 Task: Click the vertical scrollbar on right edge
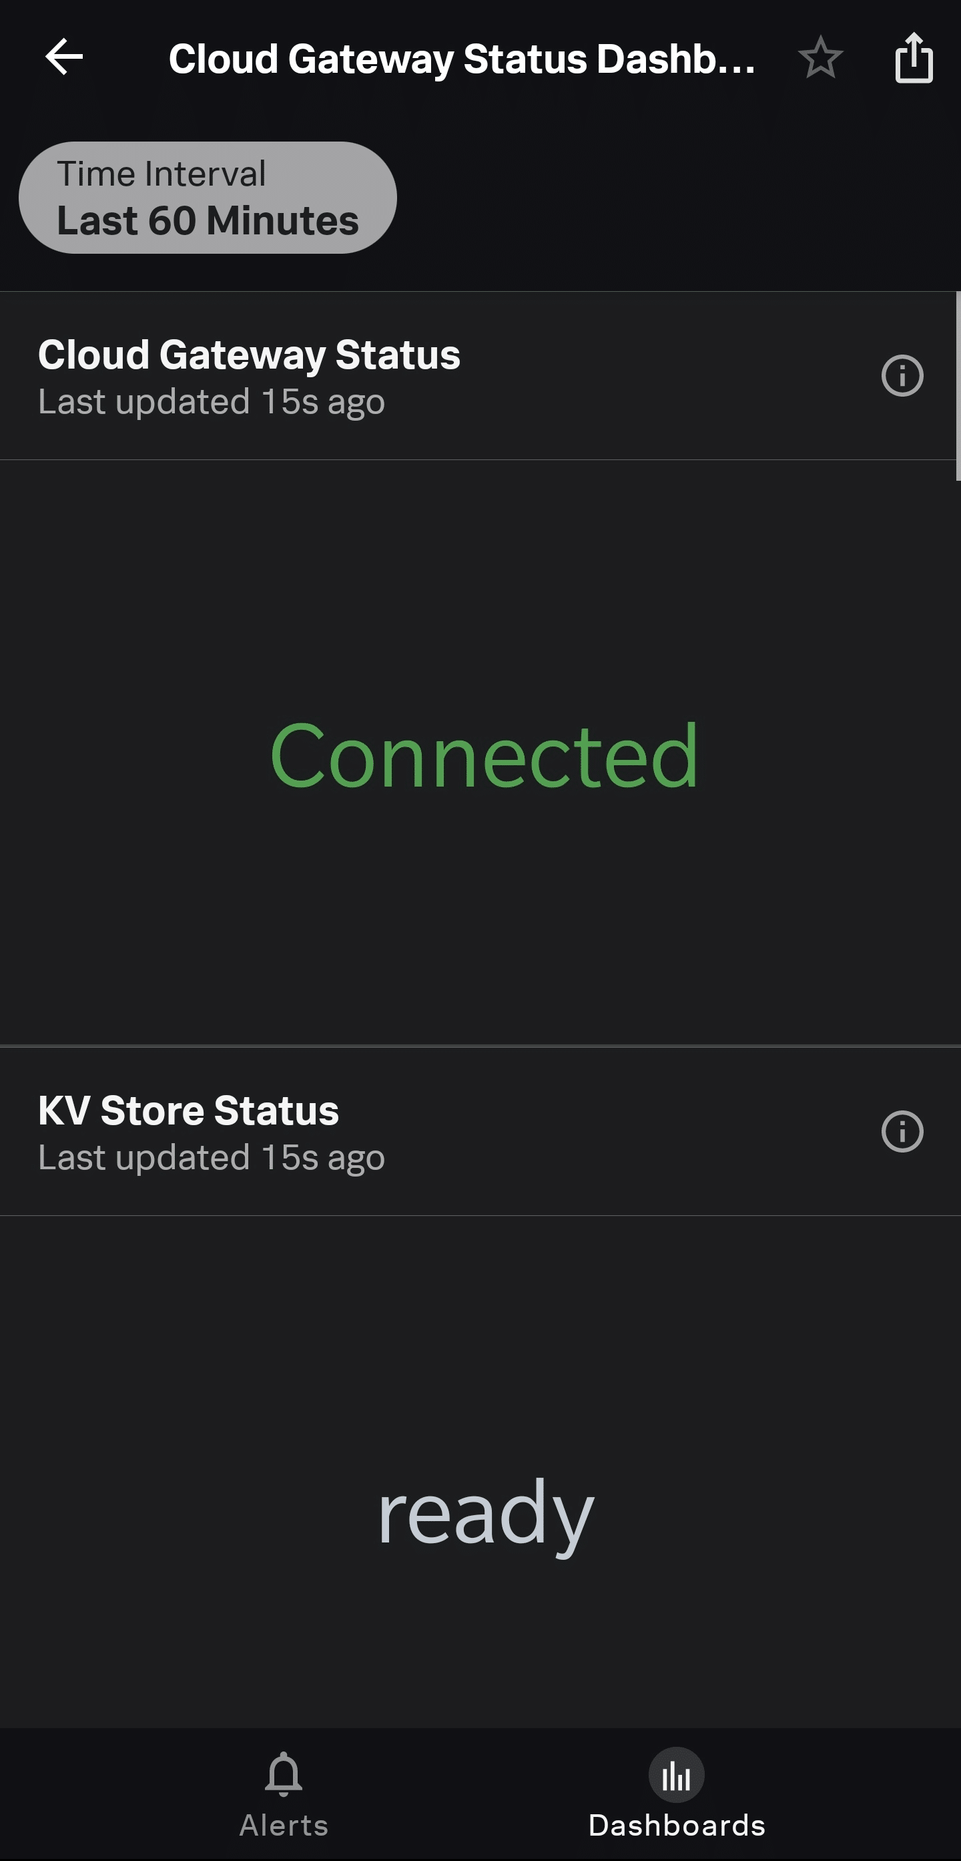coord(958,386)
